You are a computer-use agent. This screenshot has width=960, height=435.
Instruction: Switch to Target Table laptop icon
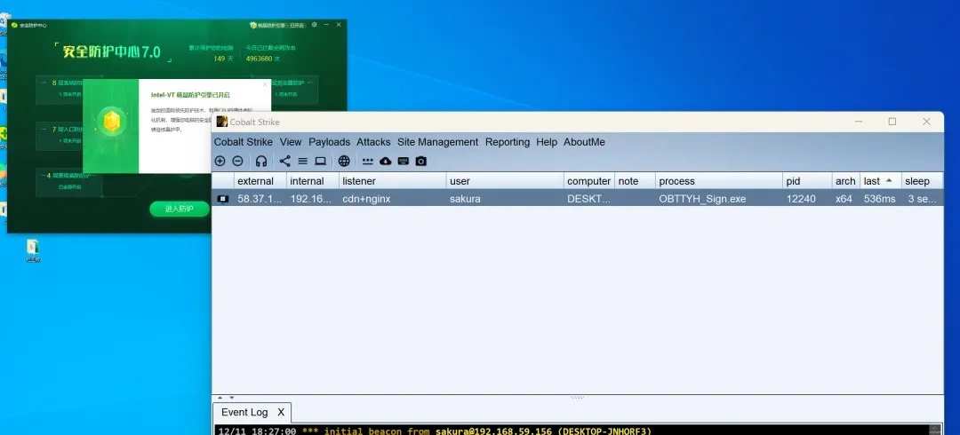coord(320,161)
